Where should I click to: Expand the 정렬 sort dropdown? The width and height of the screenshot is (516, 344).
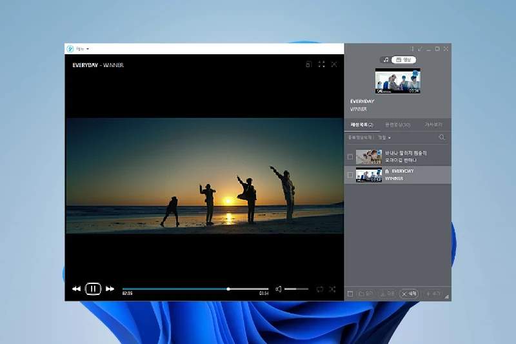click(x=384, y=137)
